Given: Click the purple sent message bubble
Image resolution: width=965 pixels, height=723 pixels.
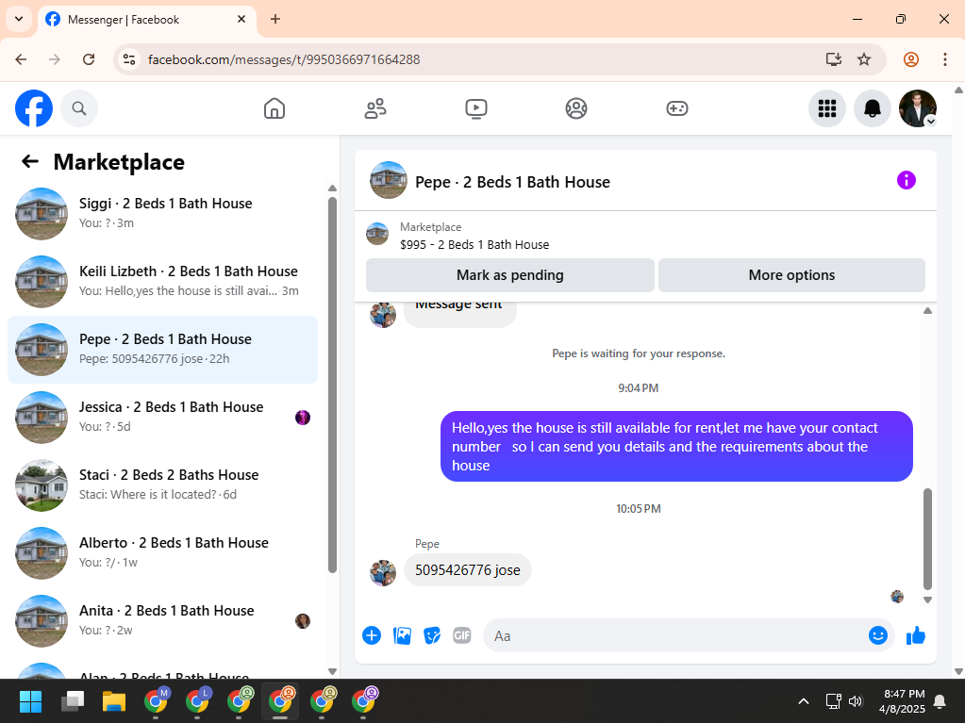Looking at the screenshot, I should click(676, 447).
